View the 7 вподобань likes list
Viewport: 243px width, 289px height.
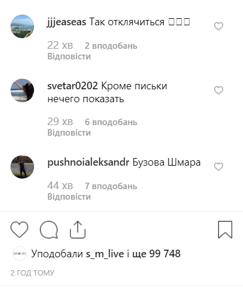[x=111, y=186]
